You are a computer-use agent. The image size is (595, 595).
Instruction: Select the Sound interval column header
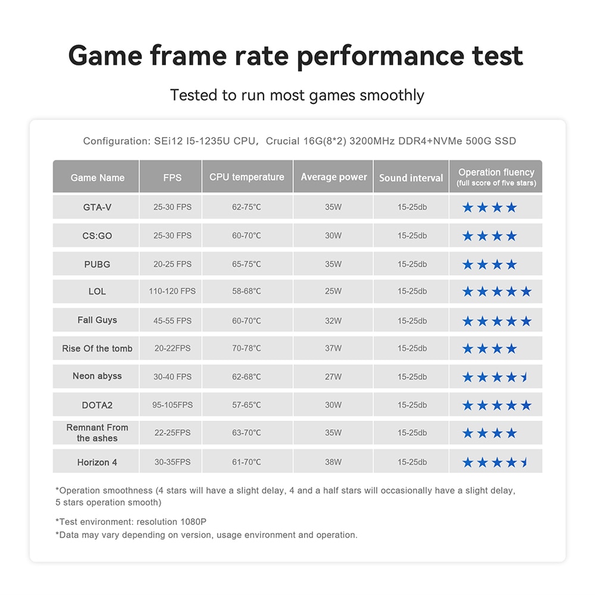click(411, 177)
